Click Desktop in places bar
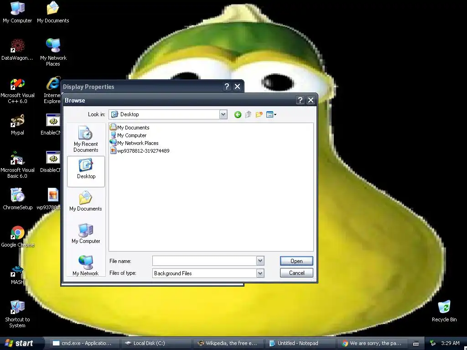The height and width of the screenshot is (350, 467). (86, 171)
